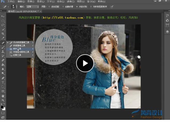Choose 修复画笔工具 from flyout
The width and height of the screenshot is (170, 126).
(x=20, y=46)
